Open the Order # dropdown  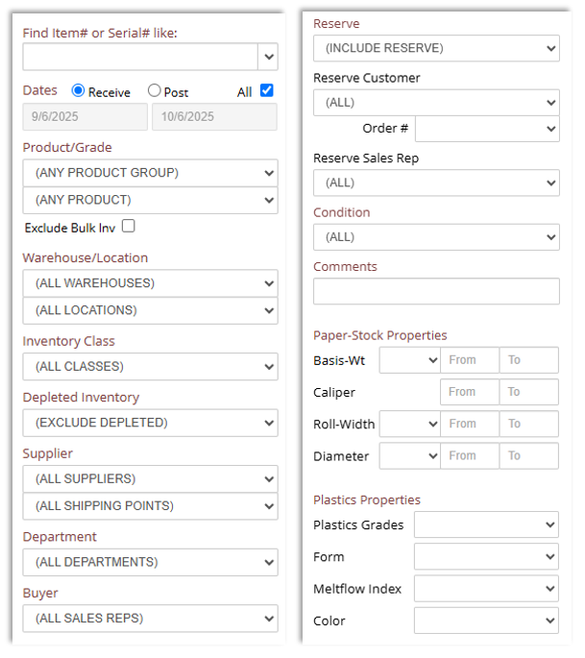487,129
